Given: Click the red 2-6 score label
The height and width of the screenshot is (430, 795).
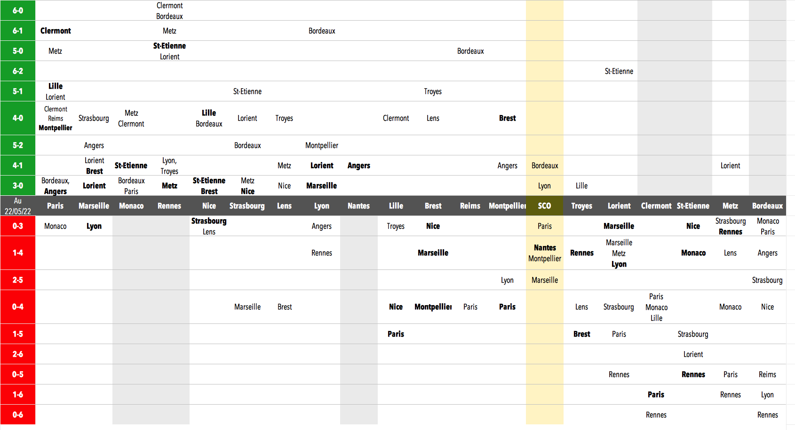Looking at the screenshot, I should (x=18, y=354).
